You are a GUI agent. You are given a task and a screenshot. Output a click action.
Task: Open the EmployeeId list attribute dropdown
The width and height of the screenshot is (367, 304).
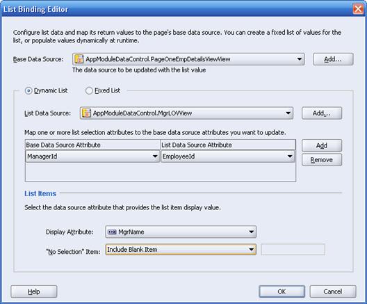tap(290, 157)
